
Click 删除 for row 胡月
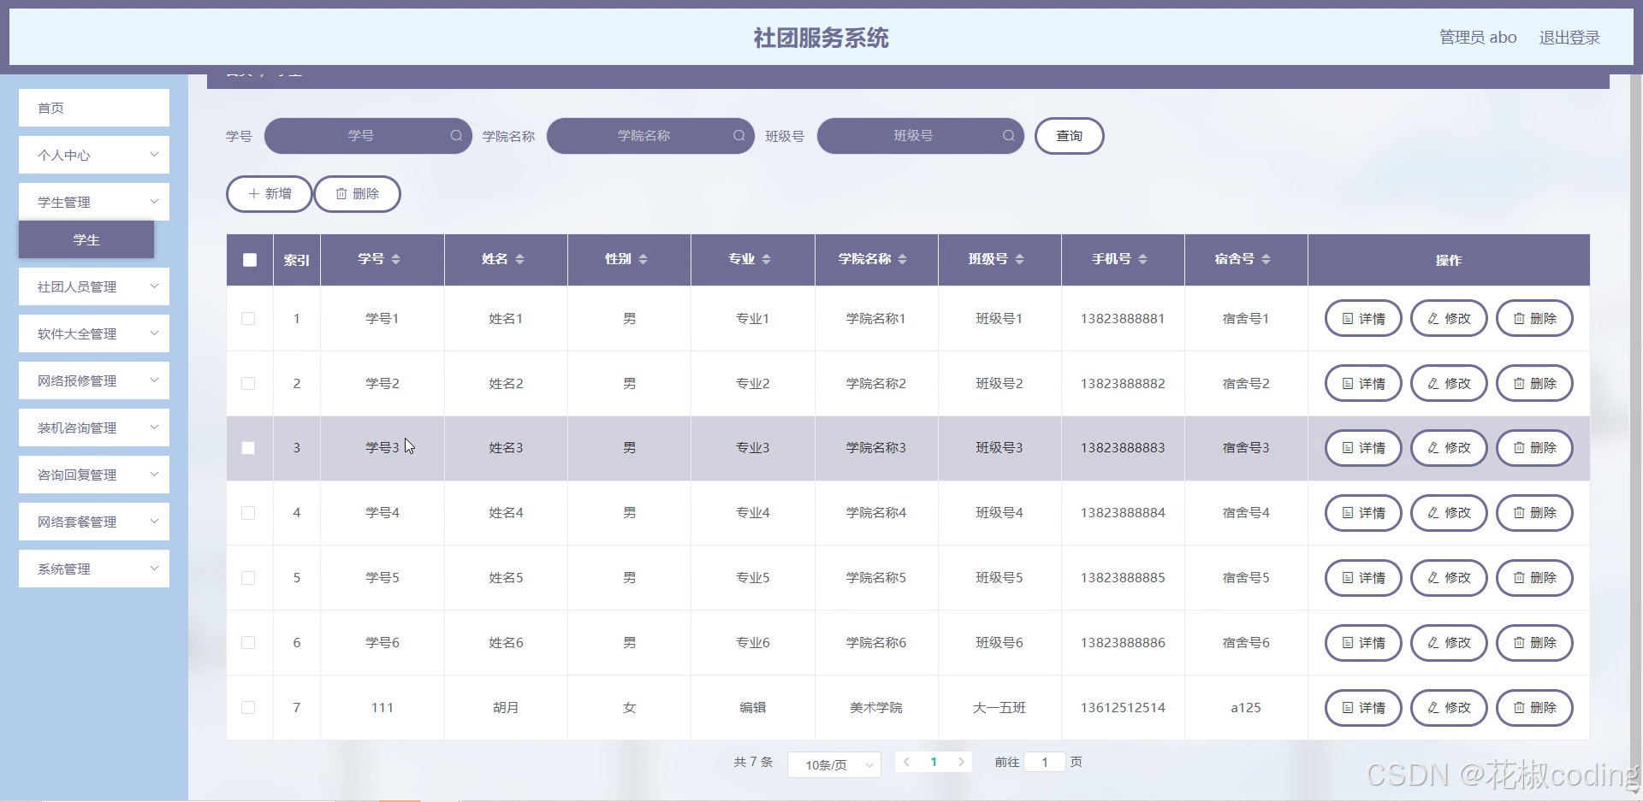[1534, 708]
